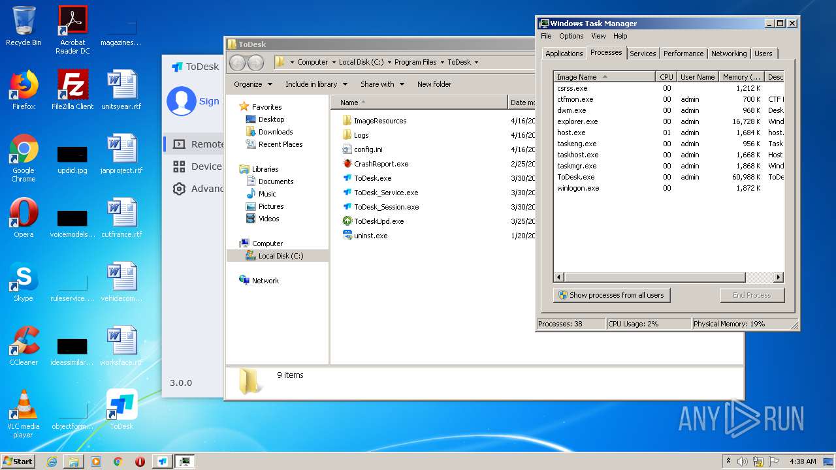Image resolution: width=836 pixels, height=470 pixels.
Task: Select updid.jpg desktop file
Action: click(x=72, y=159)
